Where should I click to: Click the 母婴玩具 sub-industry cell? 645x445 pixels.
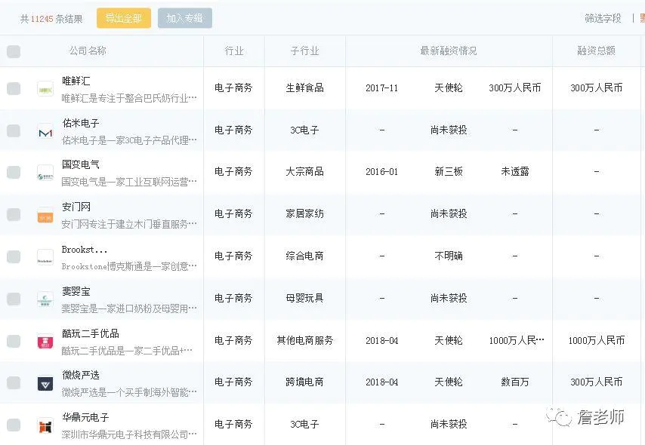(305, 299)
